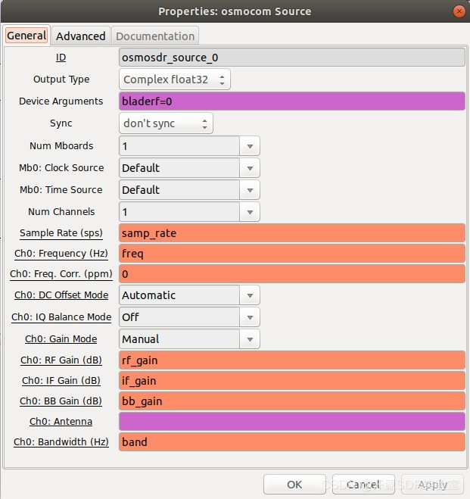
Task: Click the Output Type label
Action: [61, 80]
